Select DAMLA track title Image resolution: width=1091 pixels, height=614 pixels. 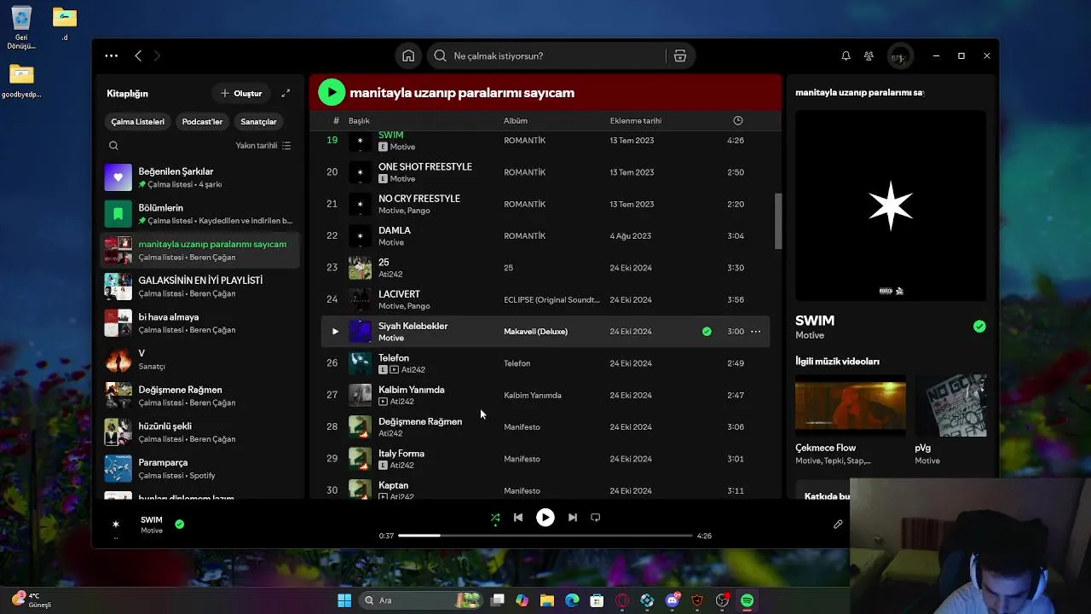395,230
